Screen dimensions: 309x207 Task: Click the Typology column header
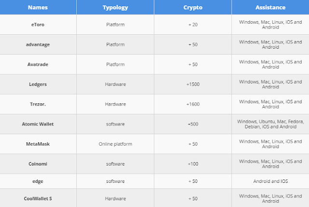(115, 8)
